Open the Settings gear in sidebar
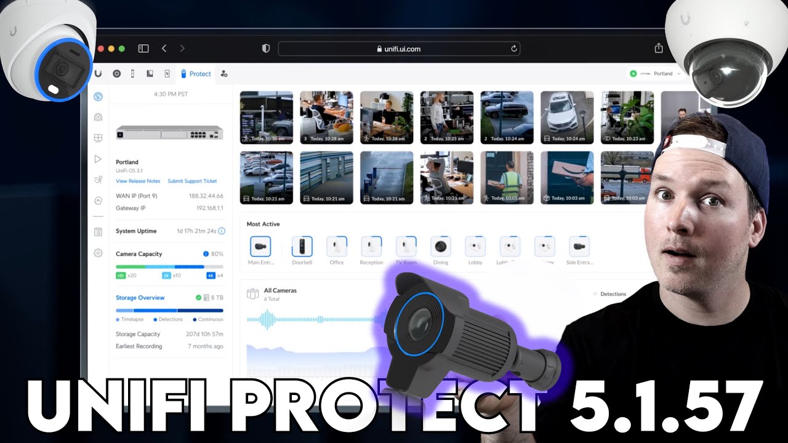788x443 pixels. click(98, 253)
